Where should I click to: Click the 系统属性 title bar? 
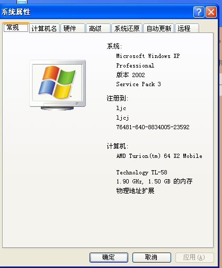click(96, 12)
